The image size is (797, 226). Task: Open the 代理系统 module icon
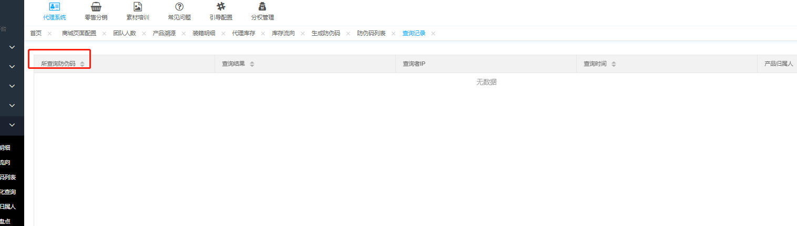point(55,7)
